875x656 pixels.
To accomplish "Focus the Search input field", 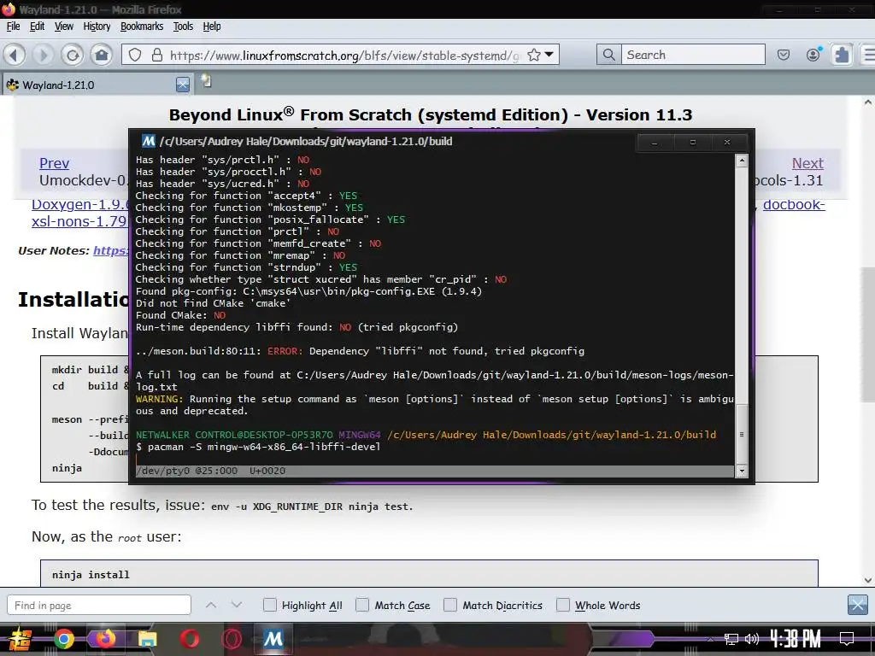I will point(693,55).
